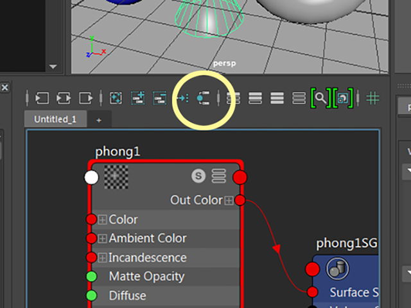Viewport: 411px width, 308px height.
Task: Click the XYZ axis gizmo in viewport
Action: pyautogui.click(x=96, y=47)
